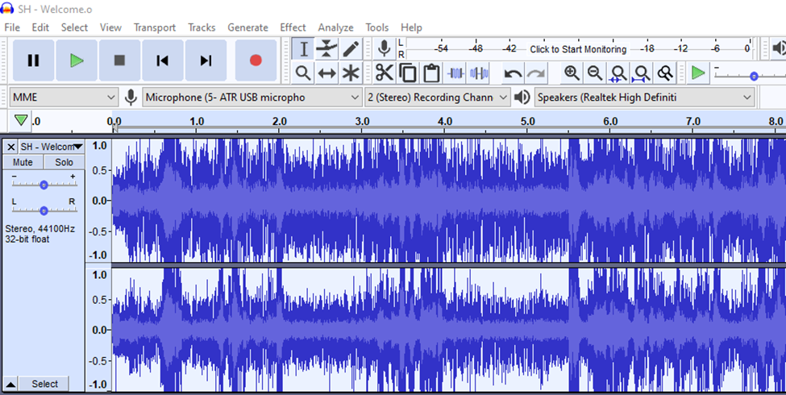This screenshot has height=395, width=786.
Task: Undo the last action
Action: pyautogui.click(x=513, y=73)
